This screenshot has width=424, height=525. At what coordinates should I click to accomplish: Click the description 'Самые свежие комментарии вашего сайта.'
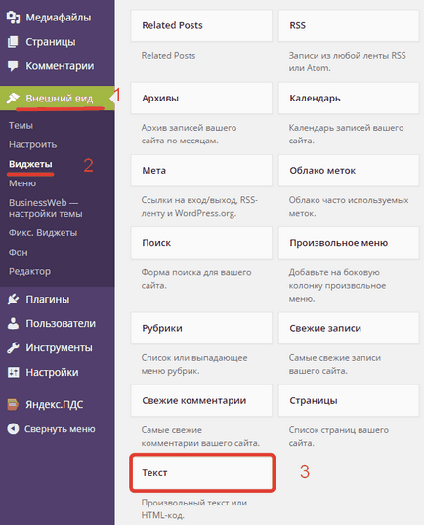tap(200, 436)
